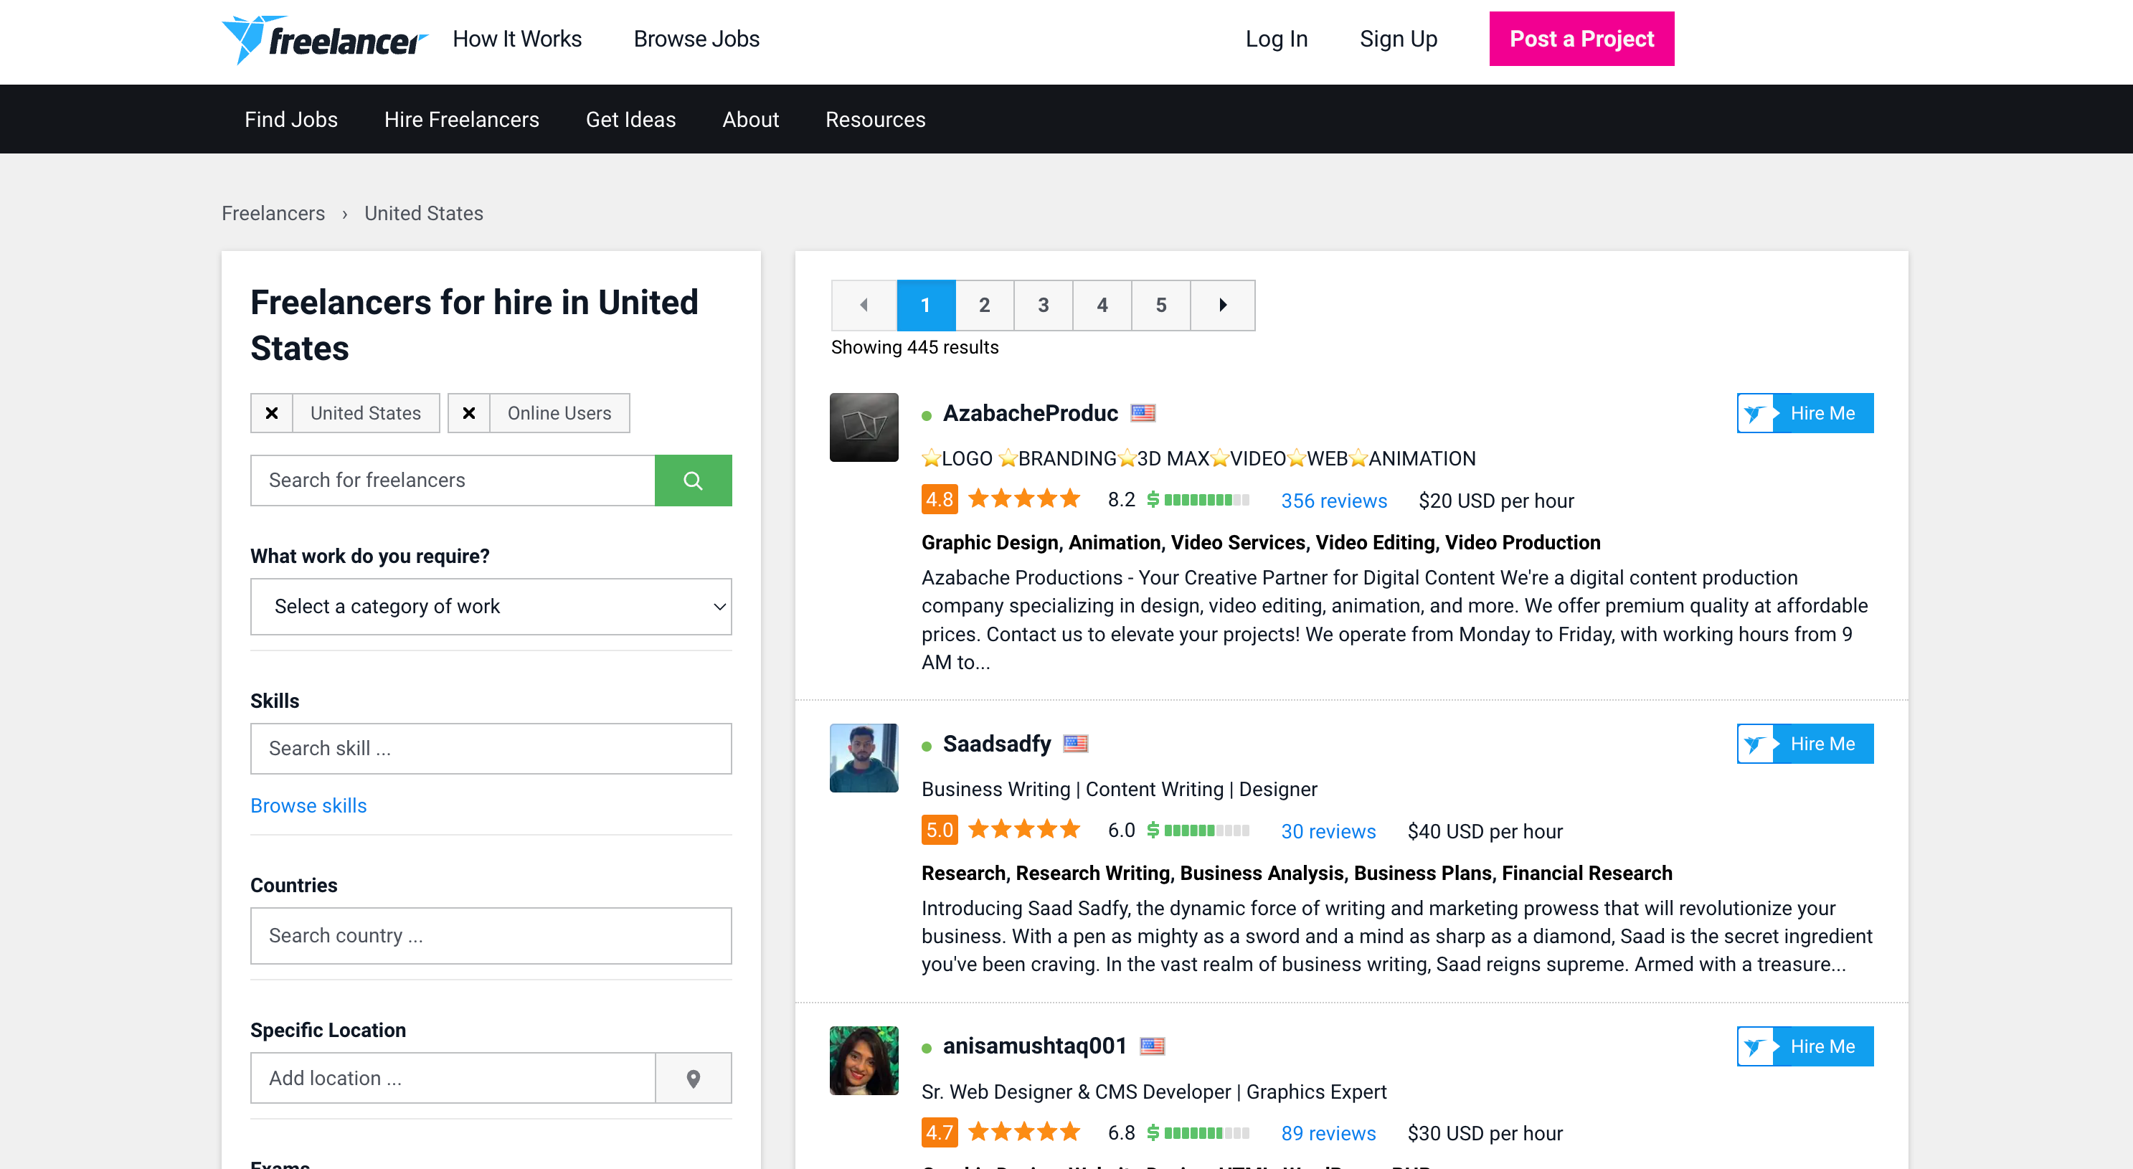Screen dimensions: 2133x1169
Task: Open the 356 reviews link
Action: (1334, 501)
